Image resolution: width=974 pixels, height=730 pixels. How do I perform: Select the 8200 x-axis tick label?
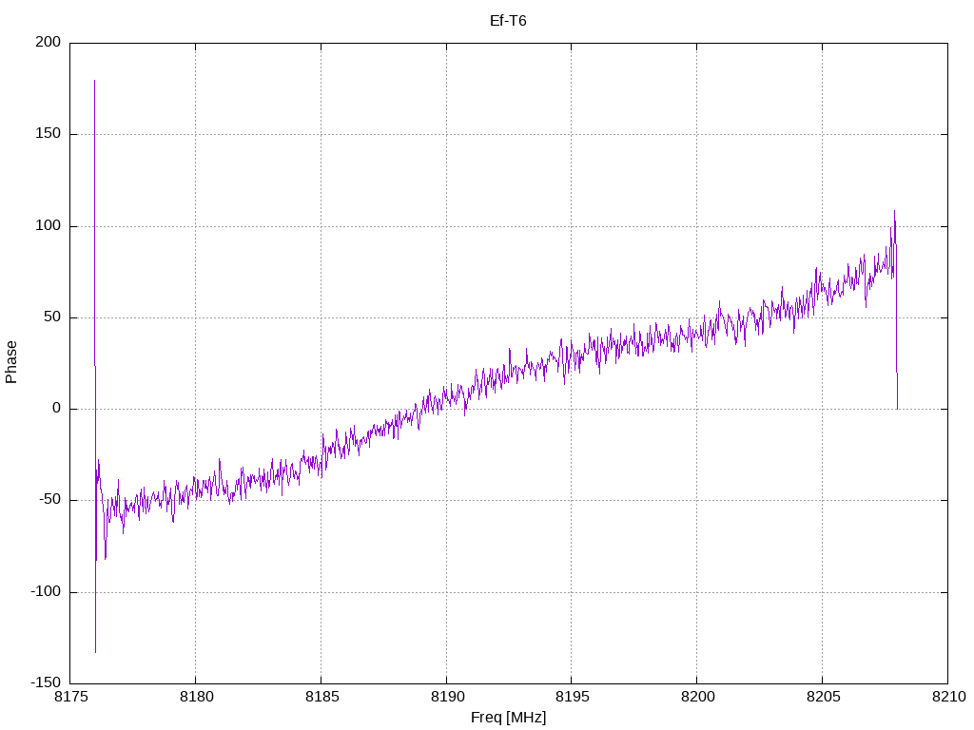click(696, 699)
